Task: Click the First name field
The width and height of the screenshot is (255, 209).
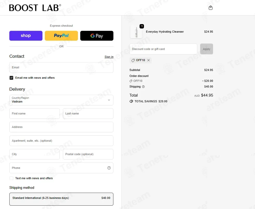Action: coord(34,113)
